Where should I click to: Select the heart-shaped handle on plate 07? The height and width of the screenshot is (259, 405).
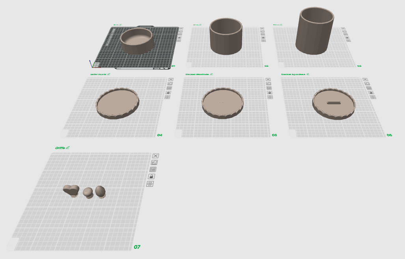pyautogui.click(x=71, y=191)
